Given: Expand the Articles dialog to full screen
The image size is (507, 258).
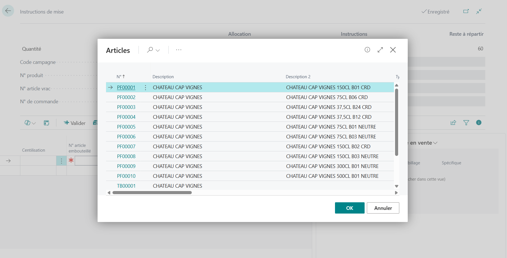Looking at the screenshot, I should click(x=380, y=50).
